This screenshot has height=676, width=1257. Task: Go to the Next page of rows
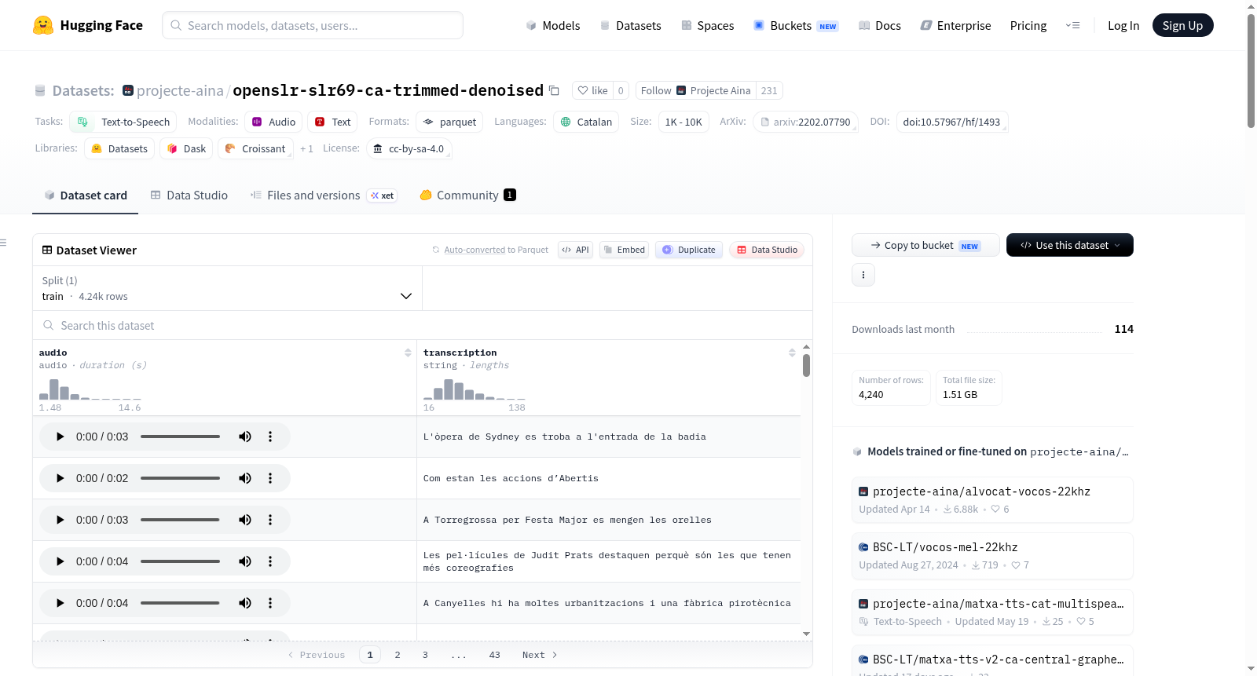click(x=540, y=655)
